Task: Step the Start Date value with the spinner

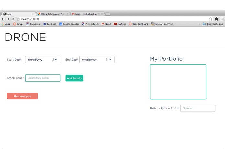Action: [53, 60]
